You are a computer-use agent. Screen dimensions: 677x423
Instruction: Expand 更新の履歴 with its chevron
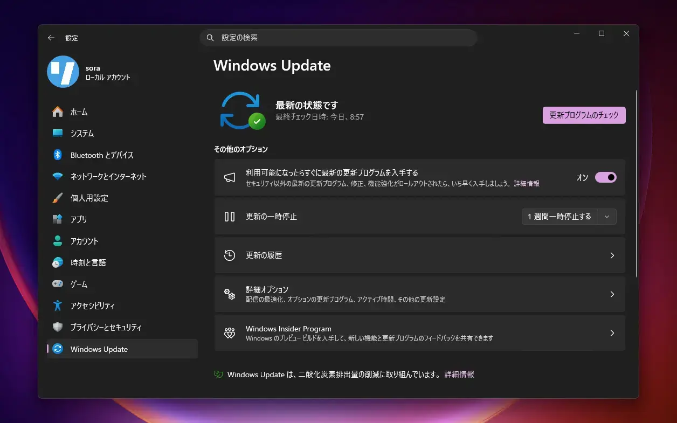tap(612, 255)
